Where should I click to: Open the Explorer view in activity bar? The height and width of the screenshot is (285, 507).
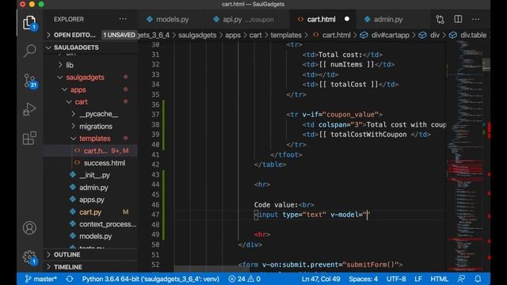pyautogui.click(x=29, y=23)
